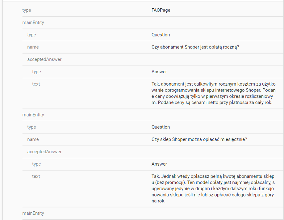This screenshot has height=220, width=284.
Task: Click acceptedAnswer under the roczną question
Action: tap(44, 59)
